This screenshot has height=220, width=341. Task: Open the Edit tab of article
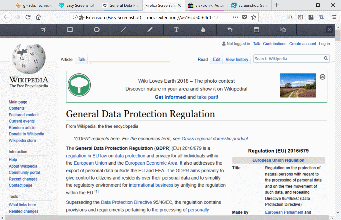pos(216,59)
